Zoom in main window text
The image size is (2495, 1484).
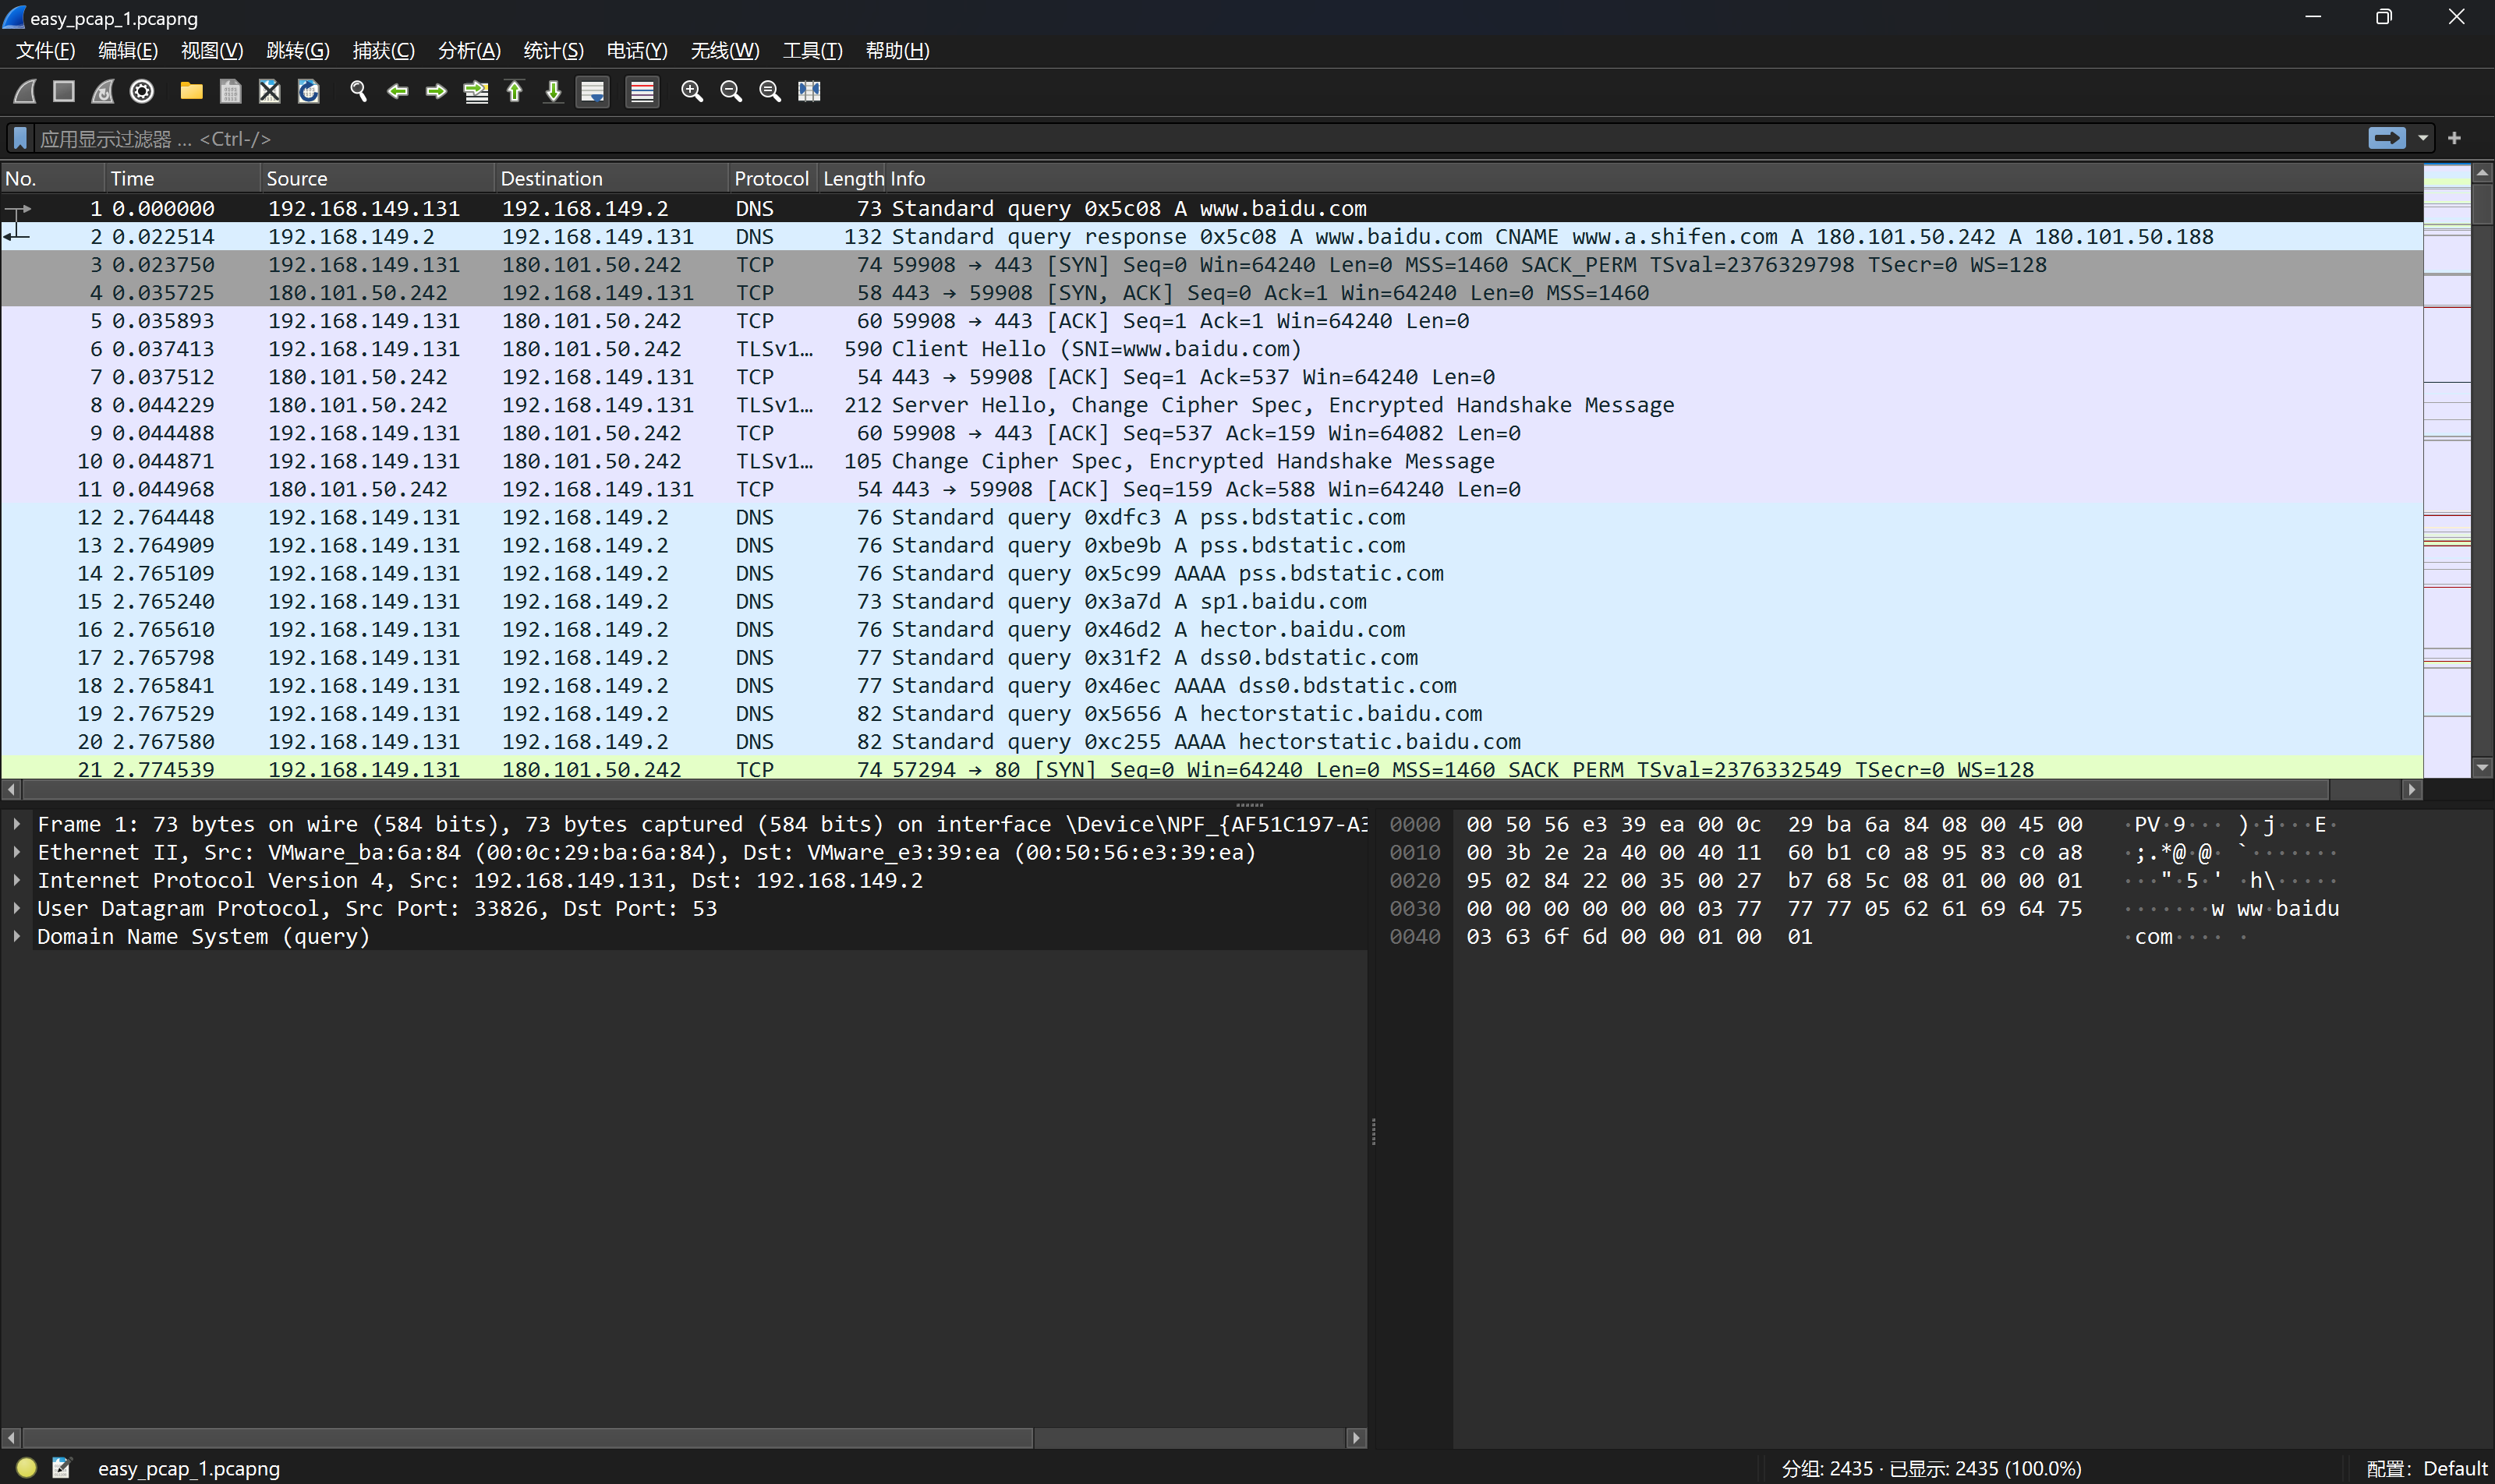point(692,92)
